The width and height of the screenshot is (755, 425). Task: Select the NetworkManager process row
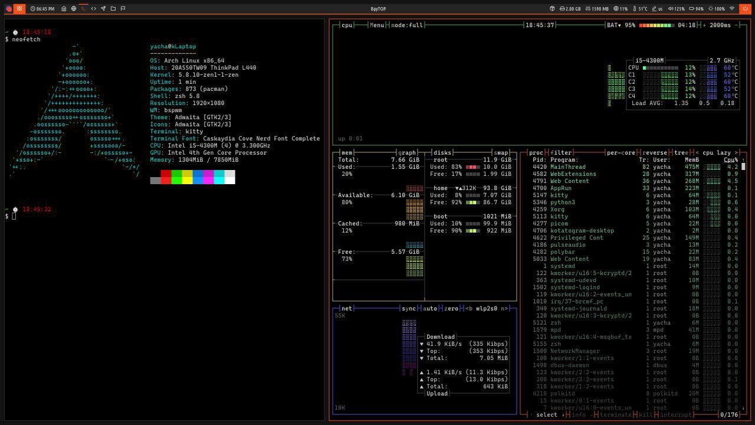[x=633, y=351]
